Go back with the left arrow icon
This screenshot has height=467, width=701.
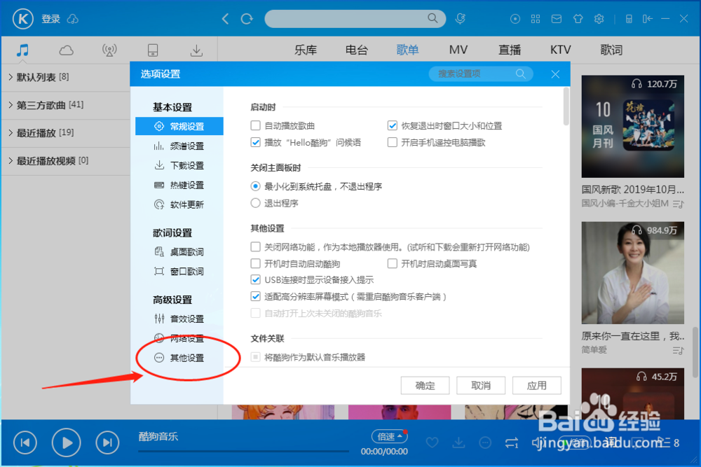click(225, 19)
